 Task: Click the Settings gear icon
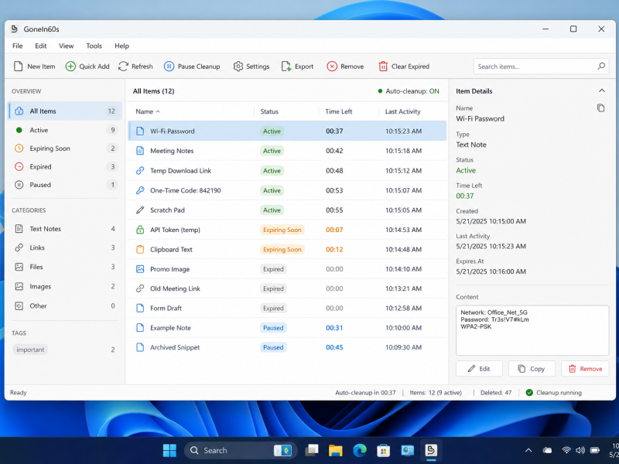pos(238,67)
